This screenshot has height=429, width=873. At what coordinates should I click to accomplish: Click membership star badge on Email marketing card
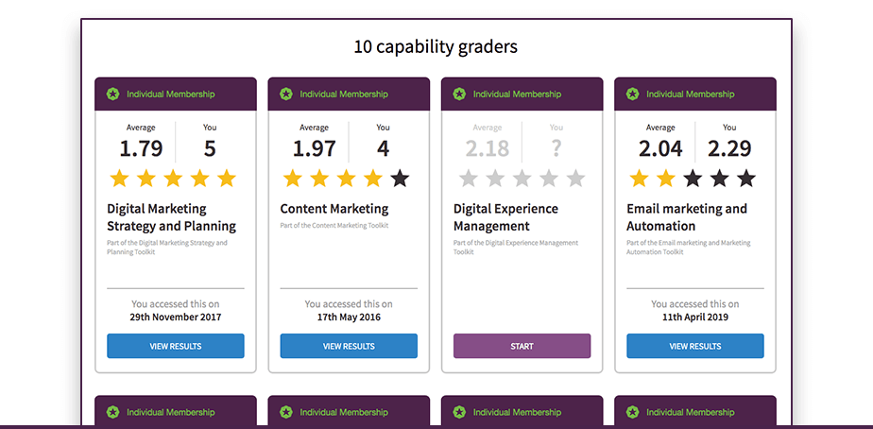(x=632, y=94)
